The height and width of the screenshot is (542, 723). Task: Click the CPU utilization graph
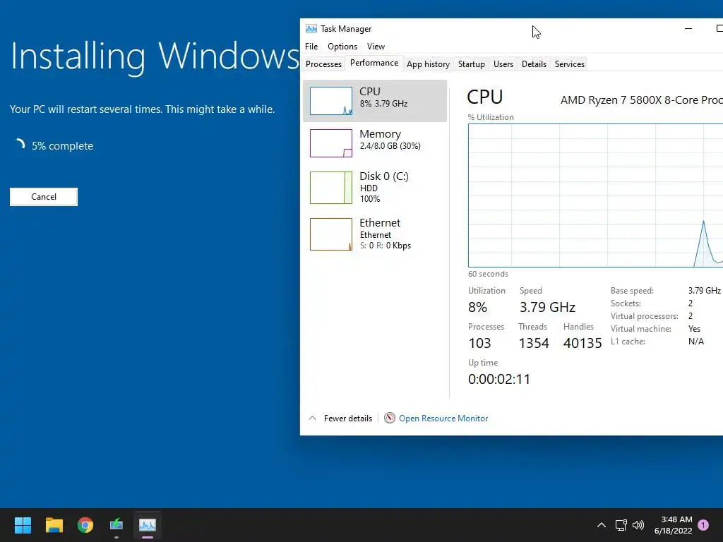pos(595,195)
